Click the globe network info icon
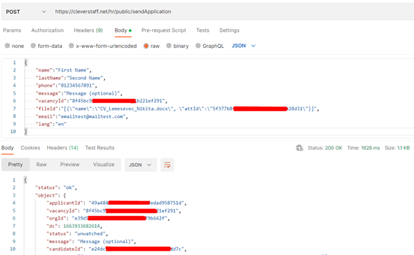This screenshot has width=414, height=255. [x=299, y=148]
